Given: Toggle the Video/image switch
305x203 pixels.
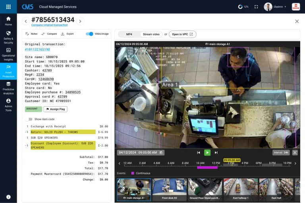Looking at the screenshot, I should click(89, 34).
